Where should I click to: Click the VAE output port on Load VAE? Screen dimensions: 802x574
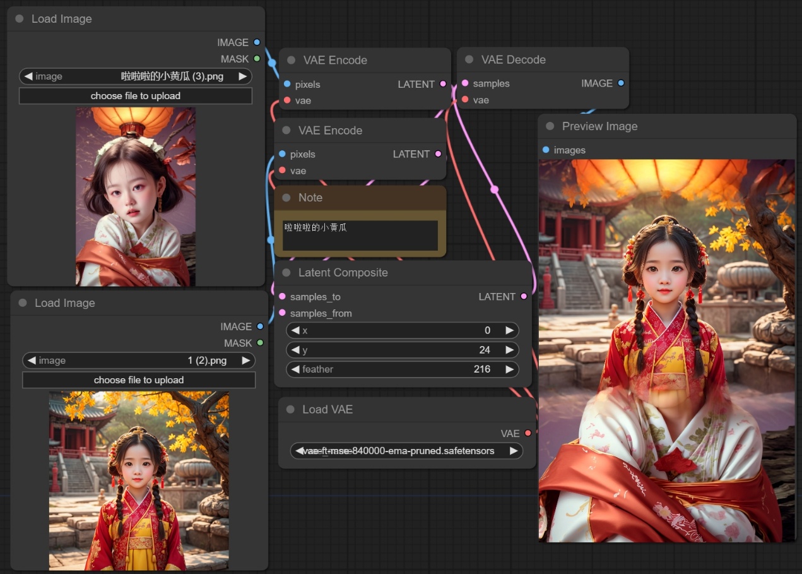point(528,433)
